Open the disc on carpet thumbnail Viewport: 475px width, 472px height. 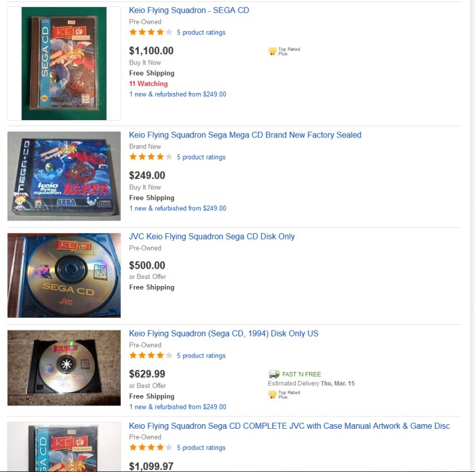[x=64, y=367]
